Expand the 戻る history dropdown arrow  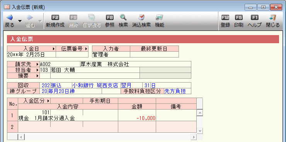[20, 21]
